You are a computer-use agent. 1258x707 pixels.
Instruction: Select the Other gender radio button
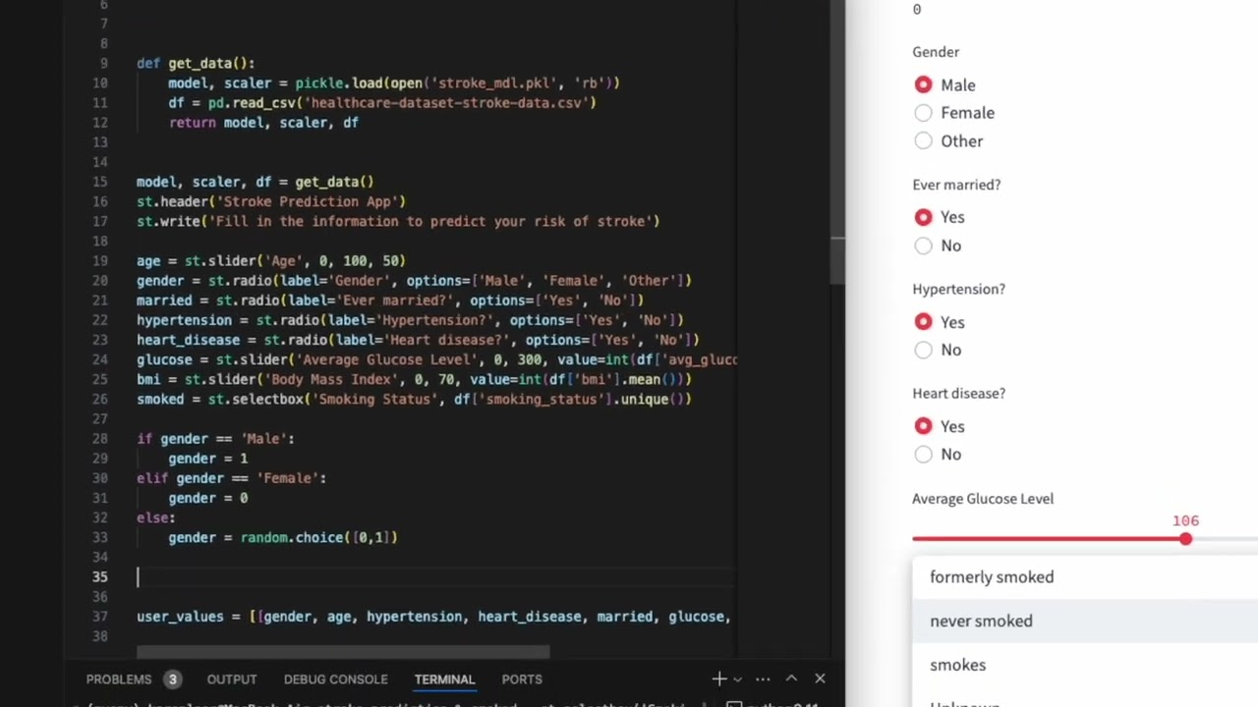(923, 141)
